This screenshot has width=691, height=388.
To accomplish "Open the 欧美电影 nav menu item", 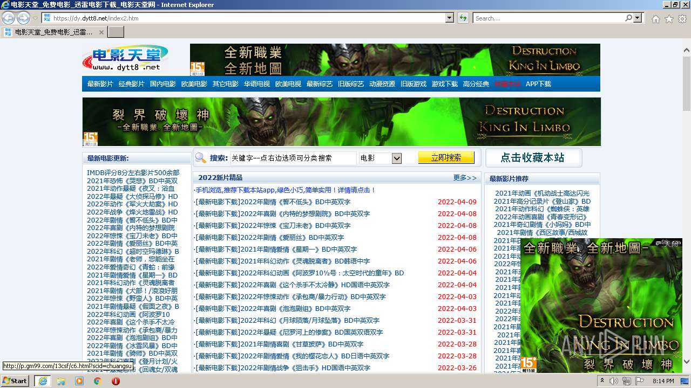I will coord(194,84).
